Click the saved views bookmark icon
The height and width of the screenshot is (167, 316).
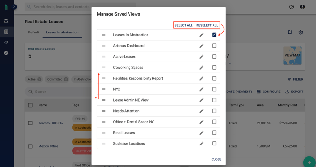[x=290, y=32]
